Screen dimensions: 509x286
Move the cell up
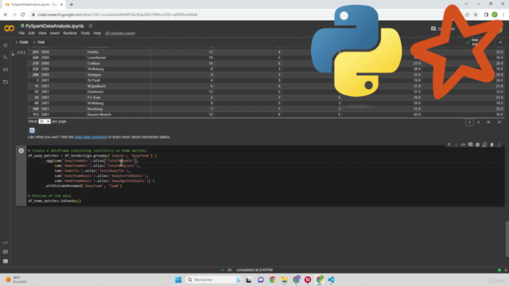(x=449, y=145)
